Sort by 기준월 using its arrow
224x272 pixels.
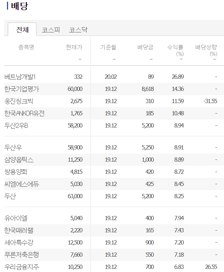pyautogui.click(x=114, y=59)
